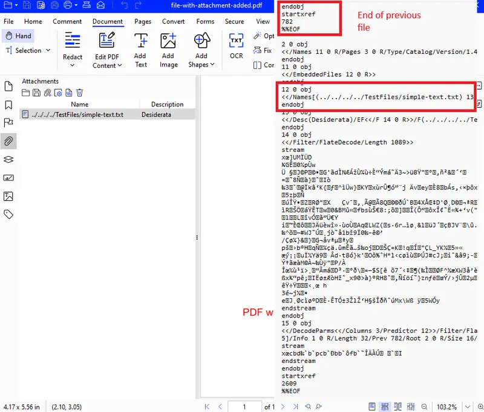Switch to the Pages ribbon tab

[x=143, y=21]
